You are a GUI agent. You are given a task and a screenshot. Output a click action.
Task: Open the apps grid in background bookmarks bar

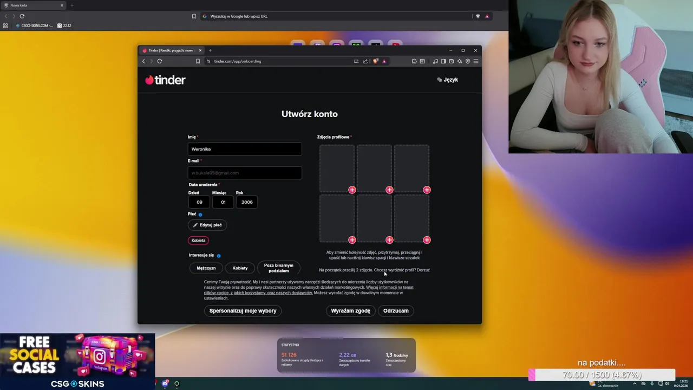click(x=5, y=25)
